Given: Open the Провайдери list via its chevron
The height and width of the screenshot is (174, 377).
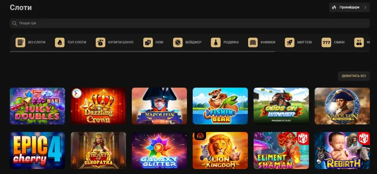Looking at the screenshot, I should [365, 8].
